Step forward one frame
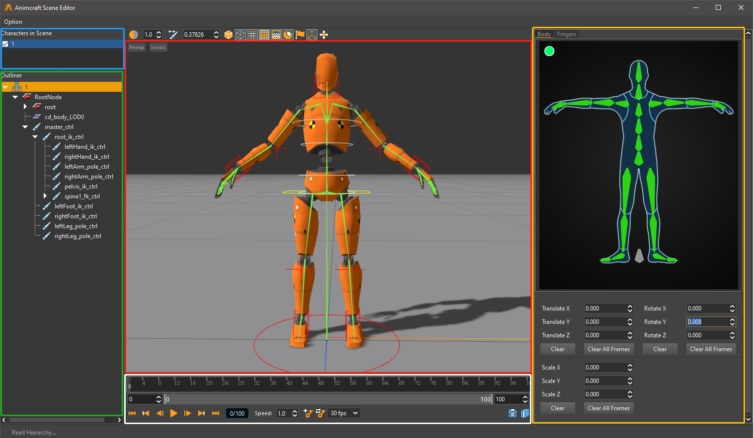 click(188, 413)
